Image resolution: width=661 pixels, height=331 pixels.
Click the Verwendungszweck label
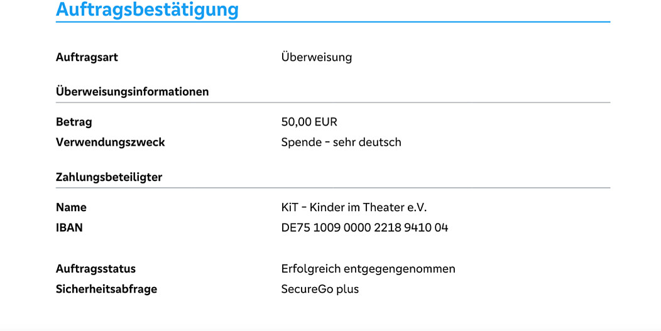pyautogui.click(x=110, y=142)
